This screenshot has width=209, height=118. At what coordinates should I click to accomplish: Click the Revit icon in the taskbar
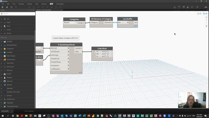[x=133, y=116]
